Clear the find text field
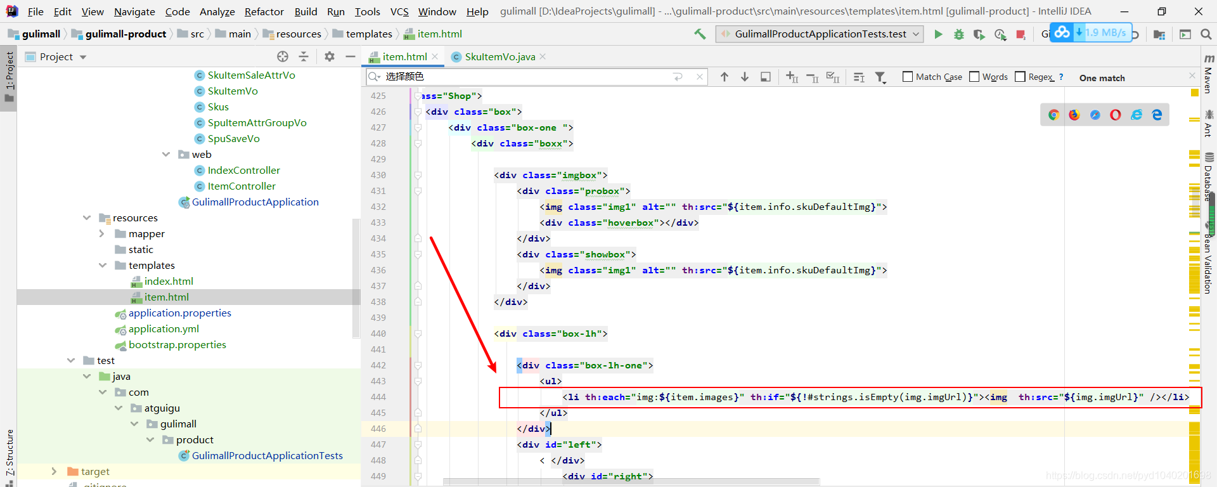 point(699,77)
